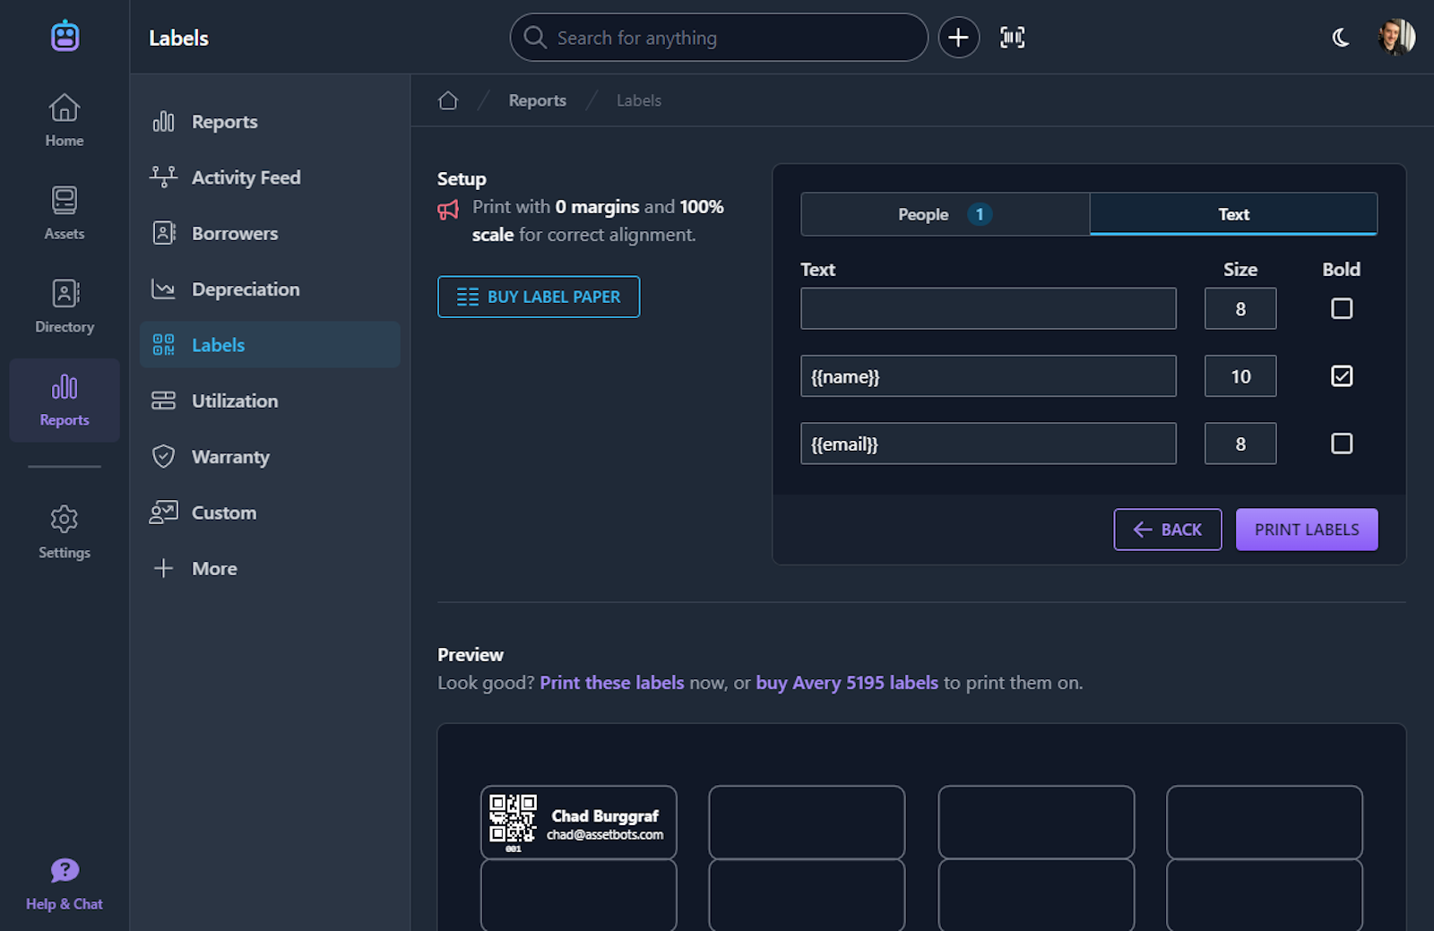Click size field showing 10
Viewport: 1434px width, 931px height.
point(1240,376)
